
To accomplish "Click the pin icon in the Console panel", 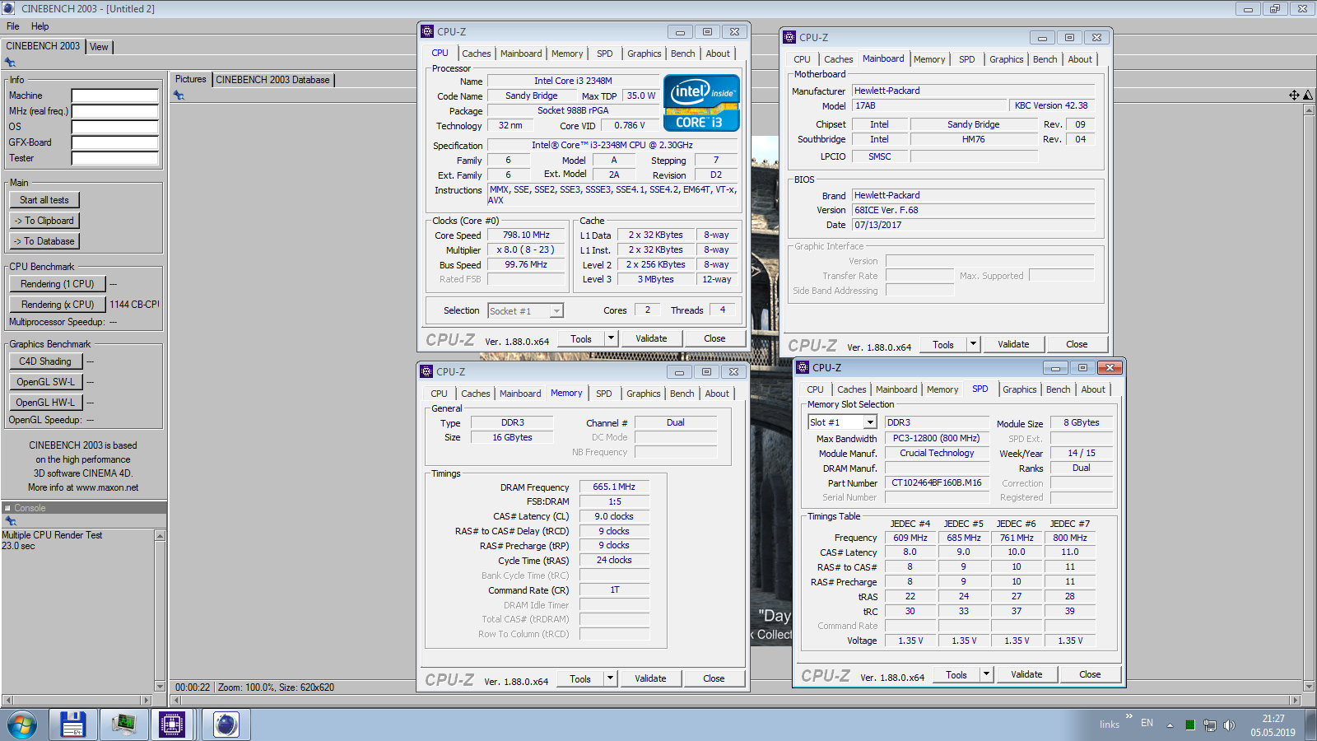I will 10,521.
